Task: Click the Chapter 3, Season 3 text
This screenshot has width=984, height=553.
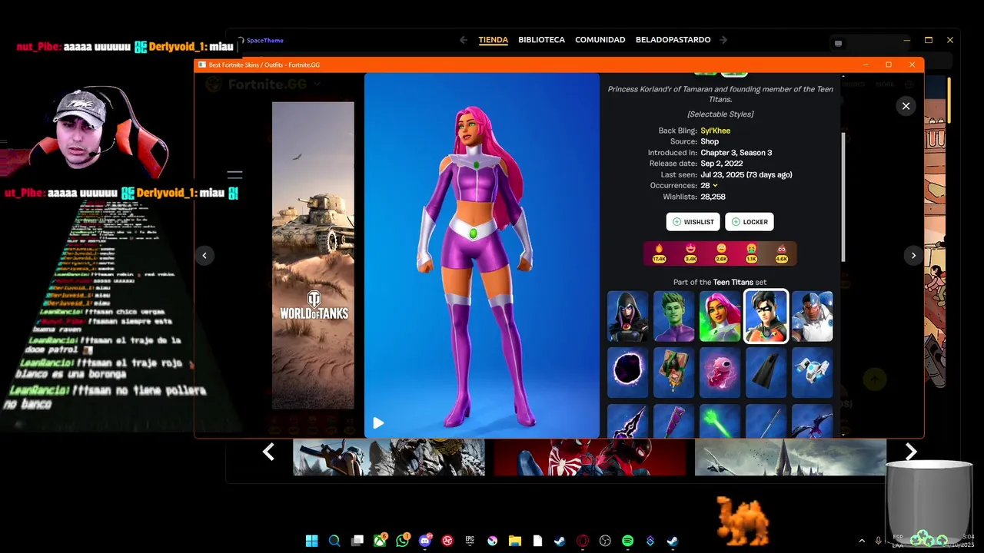Action: (x=736, y=153)
